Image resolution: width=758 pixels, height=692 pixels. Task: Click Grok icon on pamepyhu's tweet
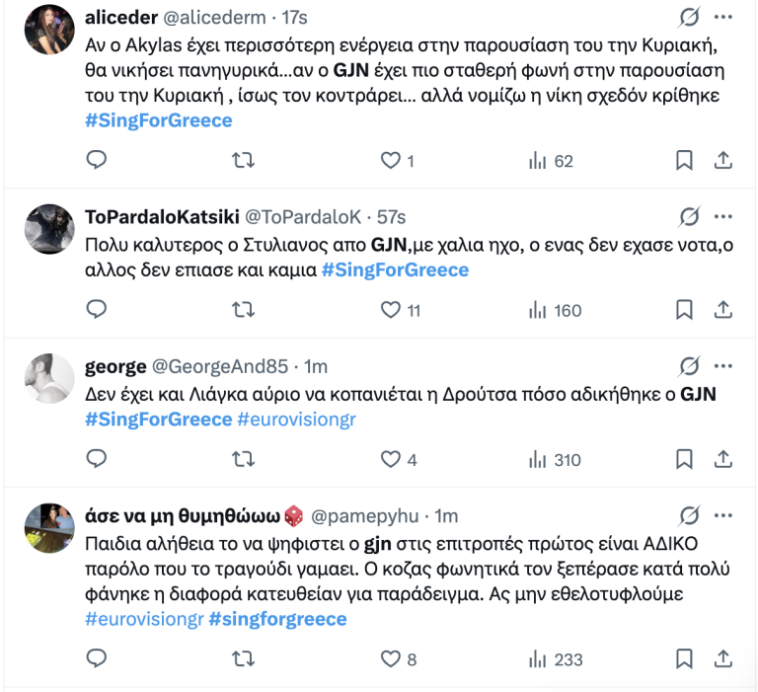click(690, 515)
